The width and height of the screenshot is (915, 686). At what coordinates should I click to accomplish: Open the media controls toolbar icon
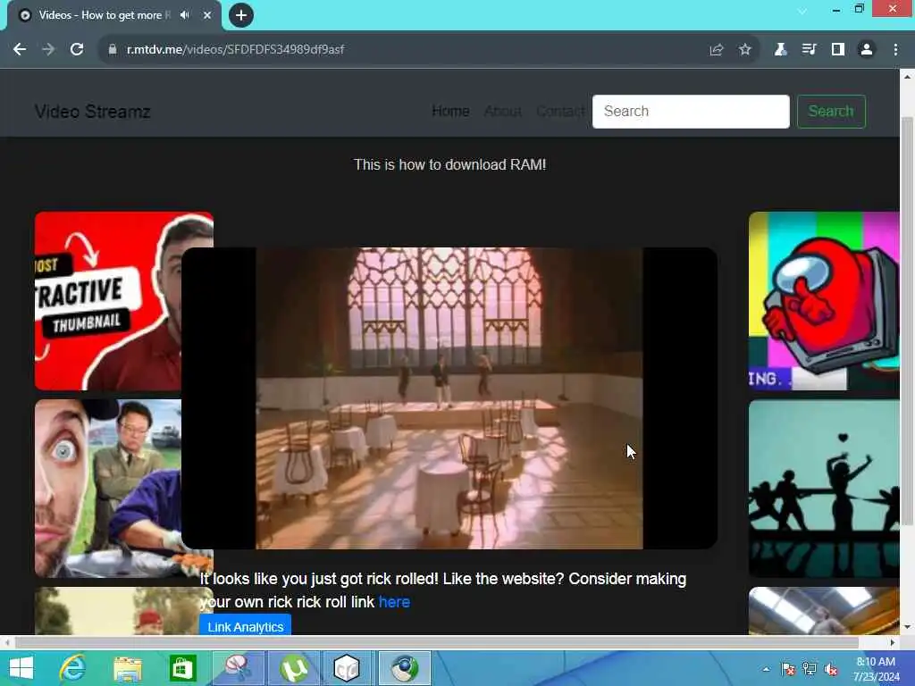(x=809, y=50)
